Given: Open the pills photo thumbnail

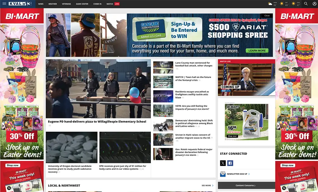Looking at the screenshot, I should pyautogui.click(x=72, y=147).
